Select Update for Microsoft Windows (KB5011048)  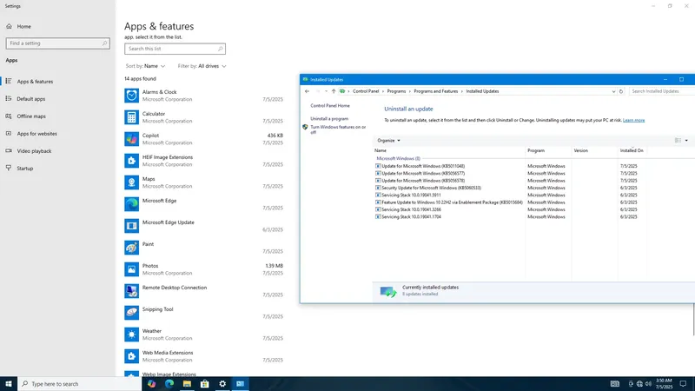click(x=423, y=166)
